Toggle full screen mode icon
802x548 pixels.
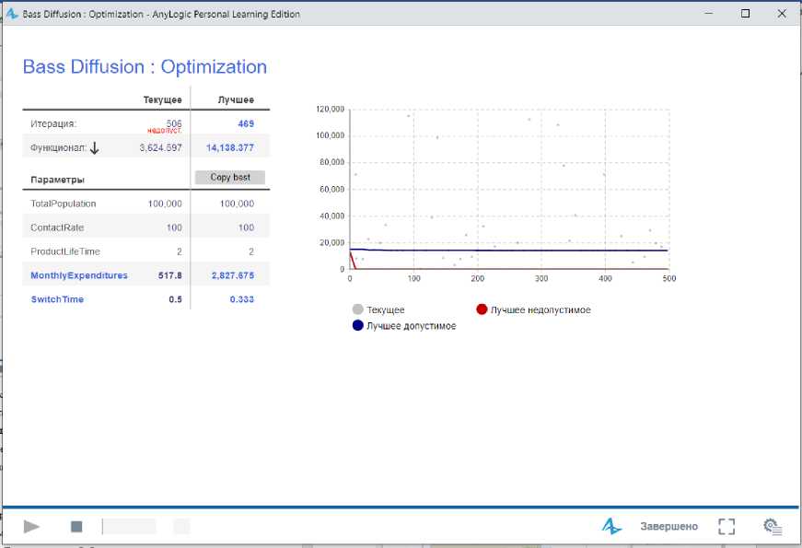(x=726, y=527)
